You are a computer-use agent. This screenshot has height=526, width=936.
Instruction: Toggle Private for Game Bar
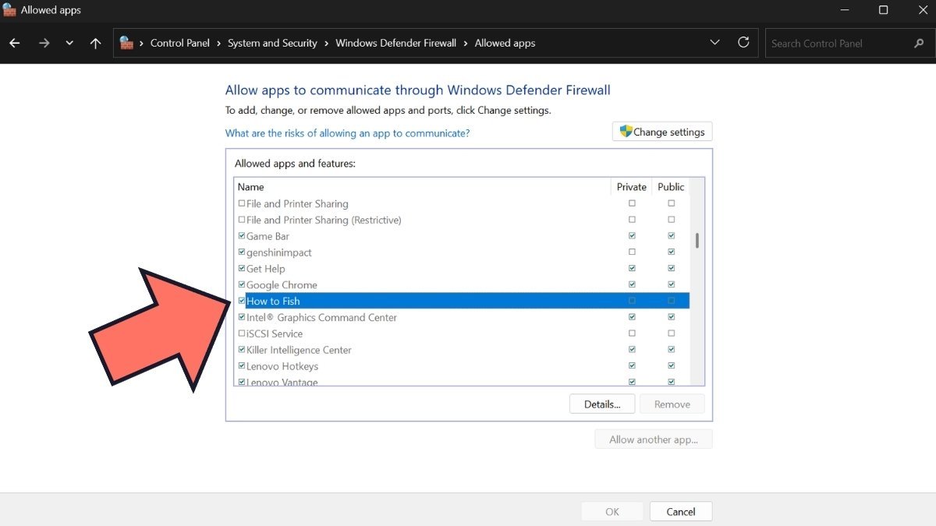632,236
